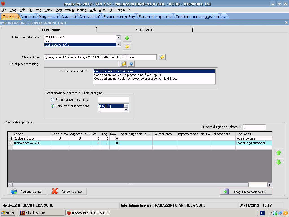Image resolution: width=289 pixels, height=217 pixels.
Task: Click Aggiungi campo button
Action: point(27,192)
